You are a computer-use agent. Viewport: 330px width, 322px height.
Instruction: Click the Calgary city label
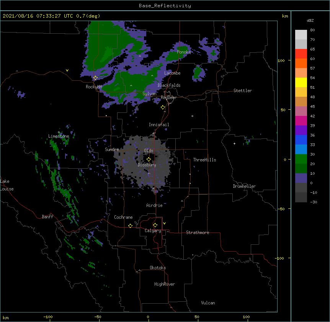153,231
